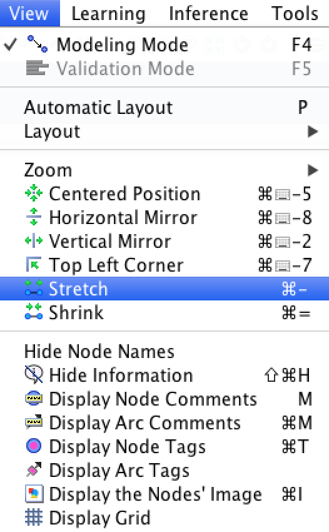Click the Shrink nodes icon

click(x=34, y=312)
